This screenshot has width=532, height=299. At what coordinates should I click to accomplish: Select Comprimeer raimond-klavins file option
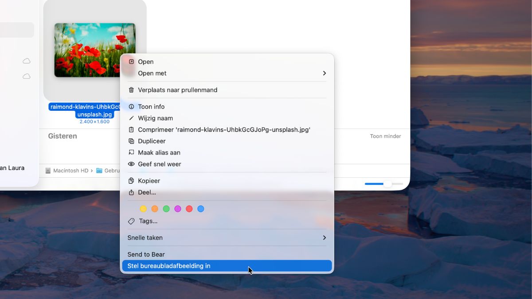[224, 130]
